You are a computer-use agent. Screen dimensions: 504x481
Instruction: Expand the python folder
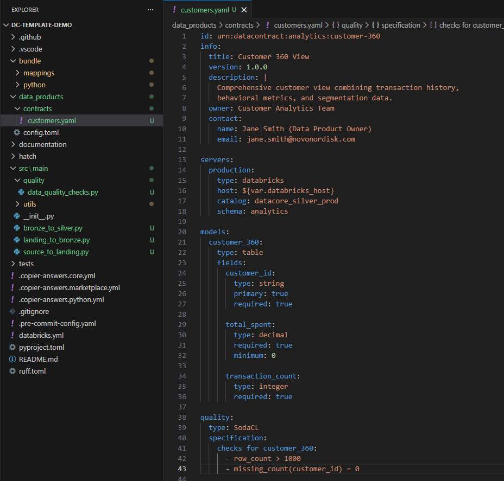pyautogui.click(x=17, y=85)
